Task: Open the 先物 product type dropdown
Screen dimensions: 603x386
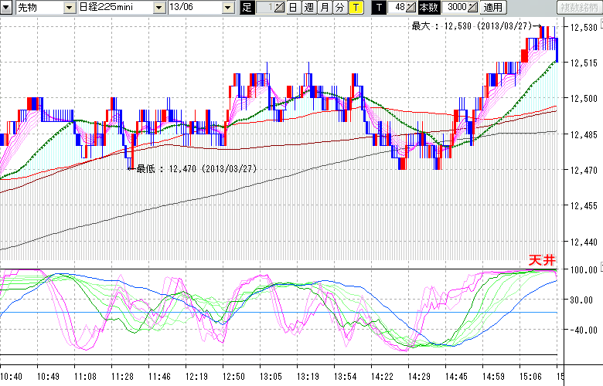Action: click(x=70, y=8)
